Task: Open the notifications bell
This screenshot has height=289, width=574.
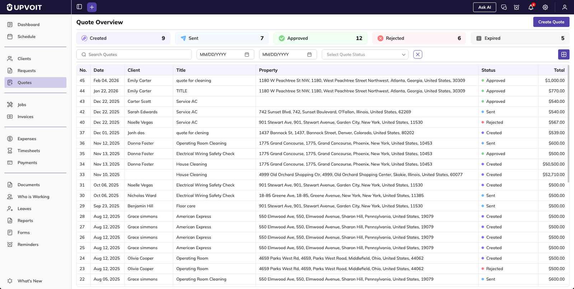Action: coord(531,7)
